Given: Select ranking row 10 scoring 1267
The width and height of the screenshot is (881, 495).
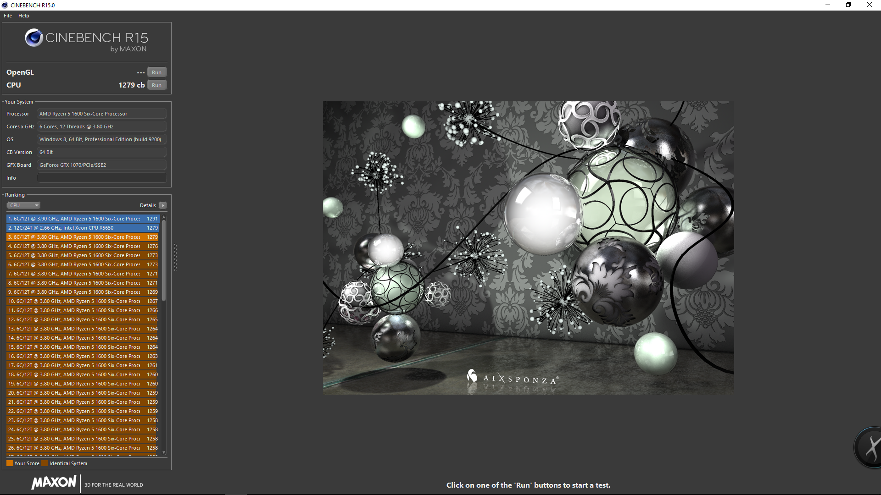Looking at the screenshot, I should click(x=83, y=301).
